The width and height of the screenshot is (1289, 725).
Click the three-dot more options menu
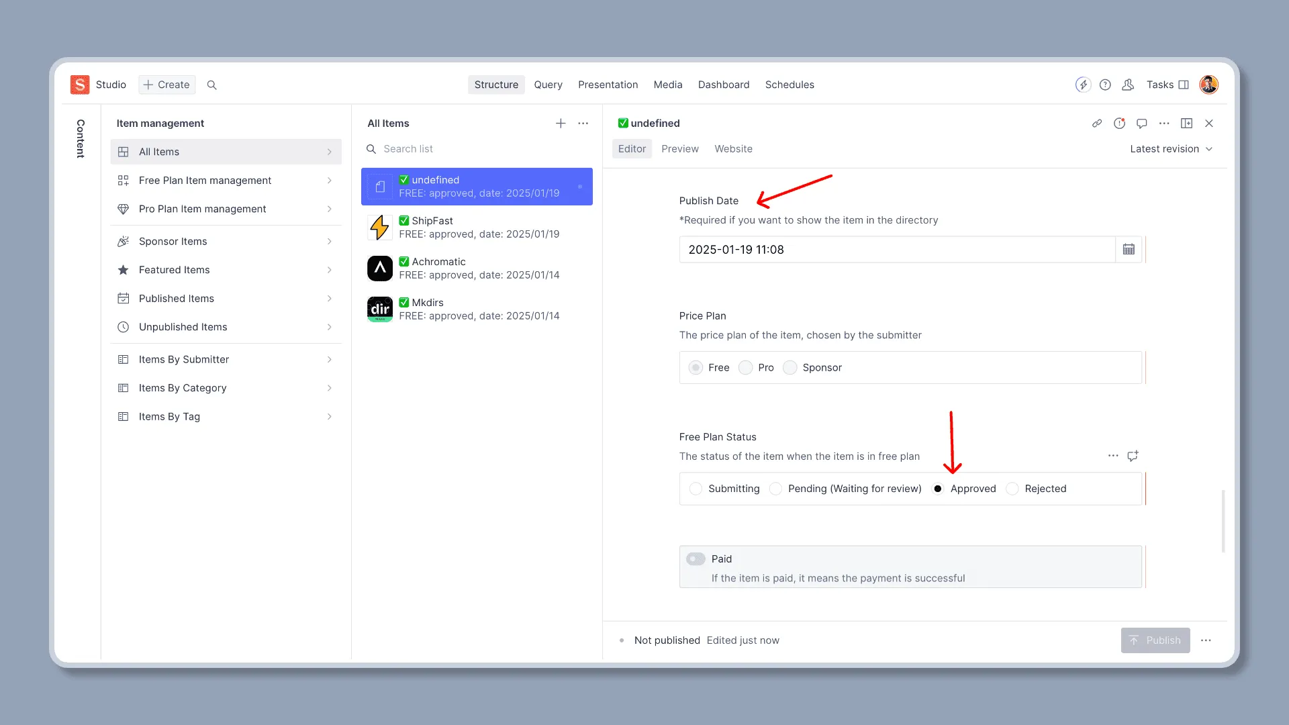[1113, 455]
